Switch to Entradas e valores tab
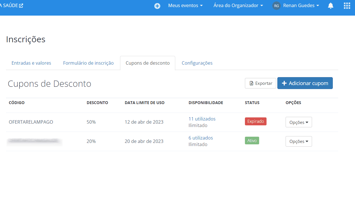 point(31,63)
